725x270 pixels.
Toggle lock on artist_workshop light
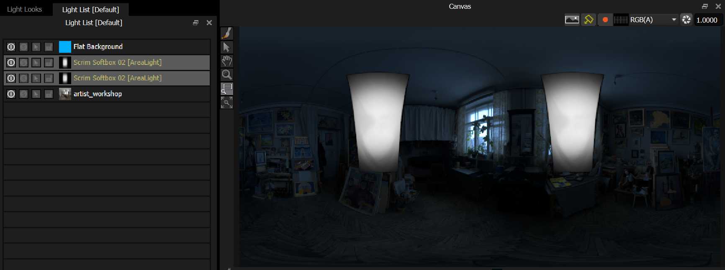49,94
